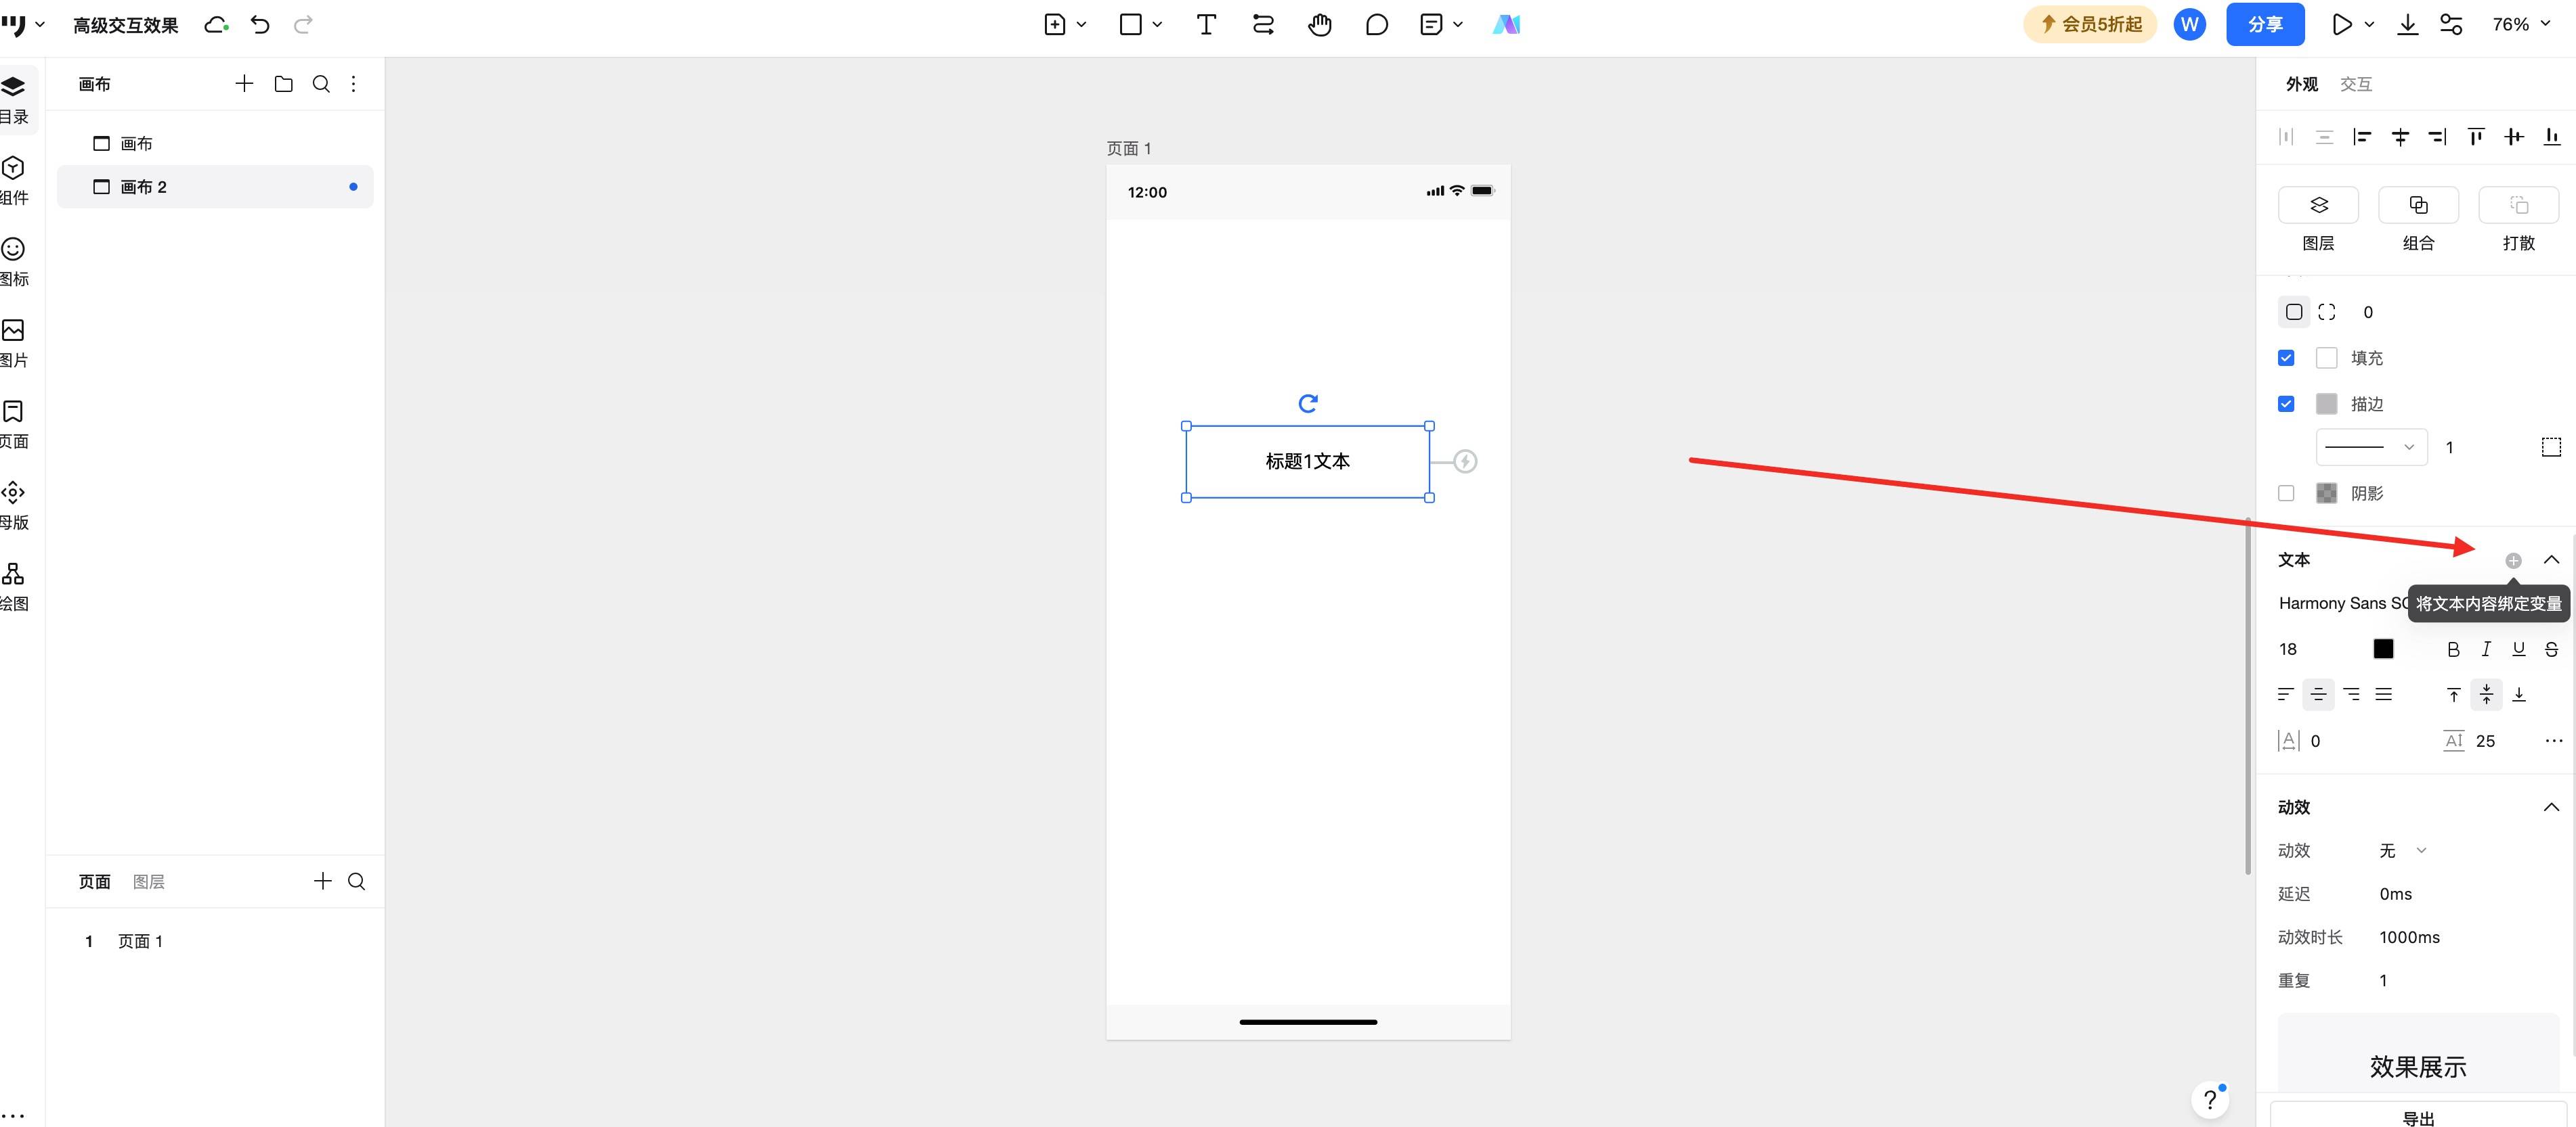Viewport: 2576px width, 1127px height.
Task: Open the black text color swatch
Action: 2384,649
